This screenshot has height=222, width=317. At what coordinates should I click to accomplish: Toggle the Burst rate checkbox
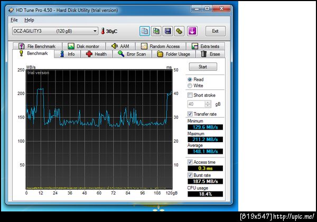(x=190, y=175)
